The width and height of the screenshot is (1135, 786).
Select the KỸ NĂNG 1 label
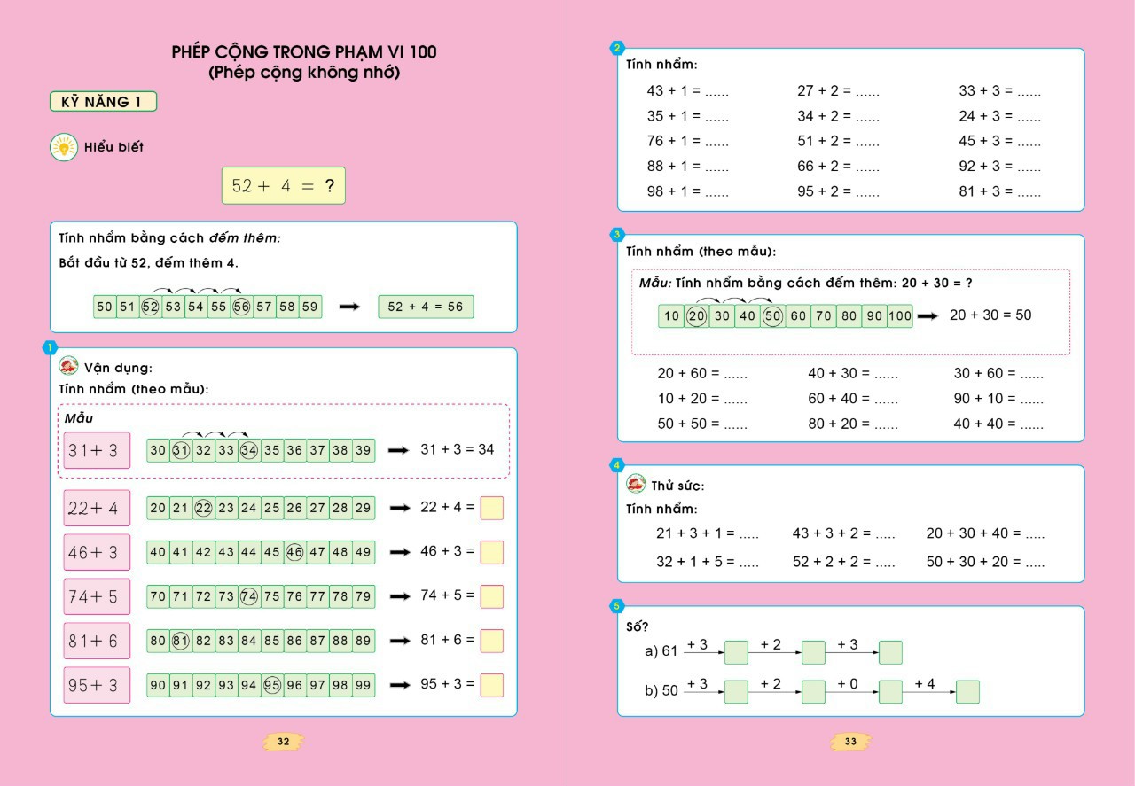pos(103,102)
